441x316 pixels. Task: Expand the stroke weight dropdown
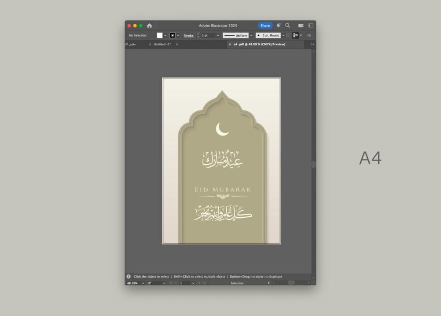(x=218, y=35)
